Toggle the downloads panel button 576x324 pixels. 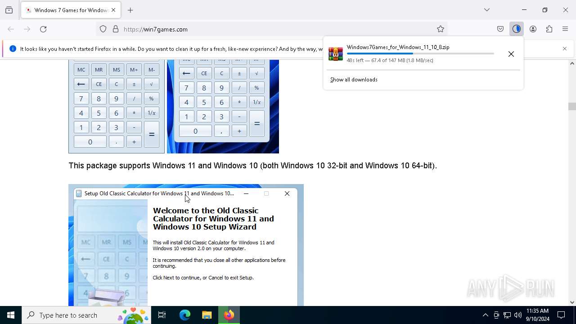517,29
